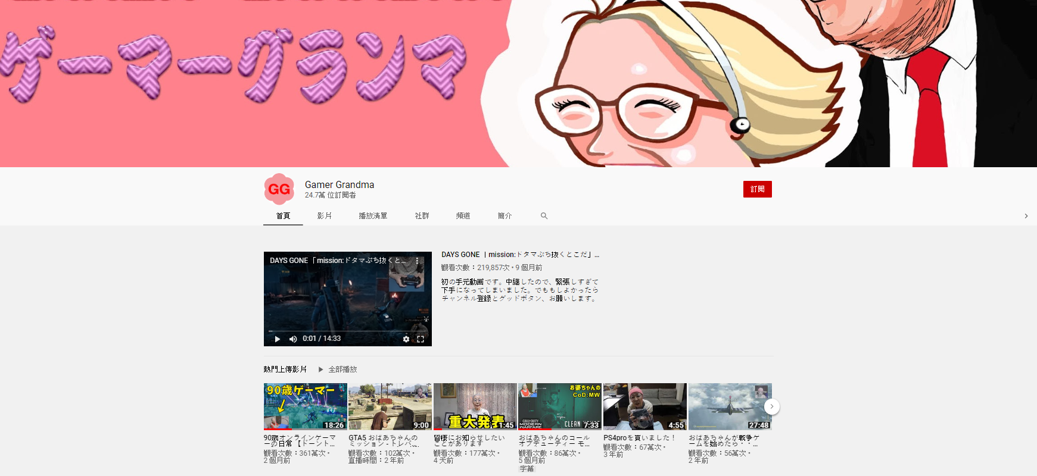Enter fullscreen on the featured video
This screenshot has height=476, width=1037.
click(421, 339)
